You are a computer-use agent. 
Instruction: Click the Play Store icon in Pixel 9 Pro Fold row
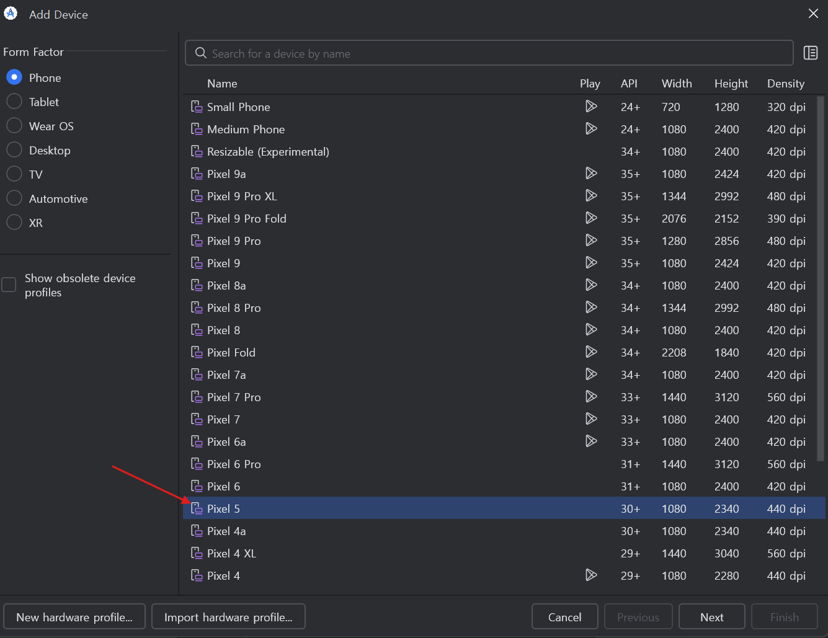[x=591, y=218]
